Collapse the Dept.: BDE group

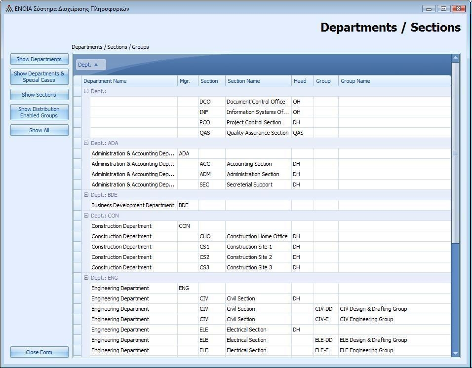[x=86, y=195]
